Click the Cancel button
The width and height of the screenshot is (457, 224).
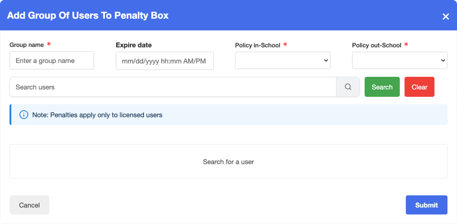point(29,205)
